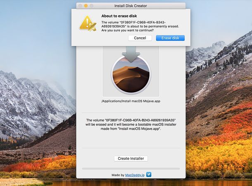
Task: Click the 'Made by' label
Action: point(118,175)
